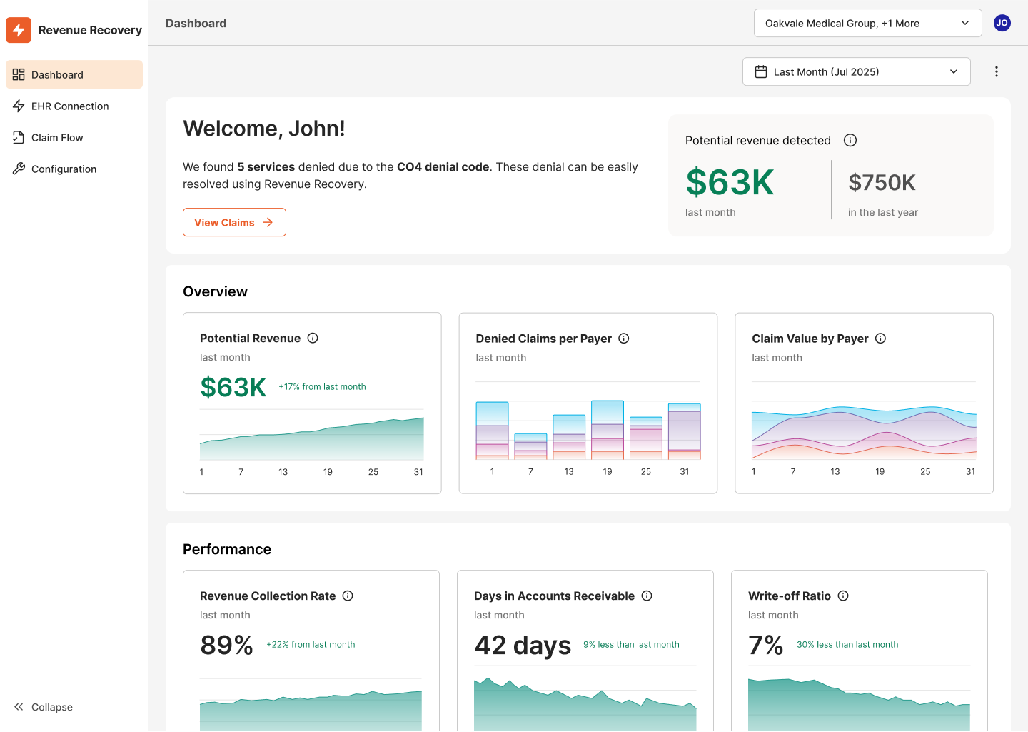Collapse the navigation sidebar
1028x732 pixels.
43,707
